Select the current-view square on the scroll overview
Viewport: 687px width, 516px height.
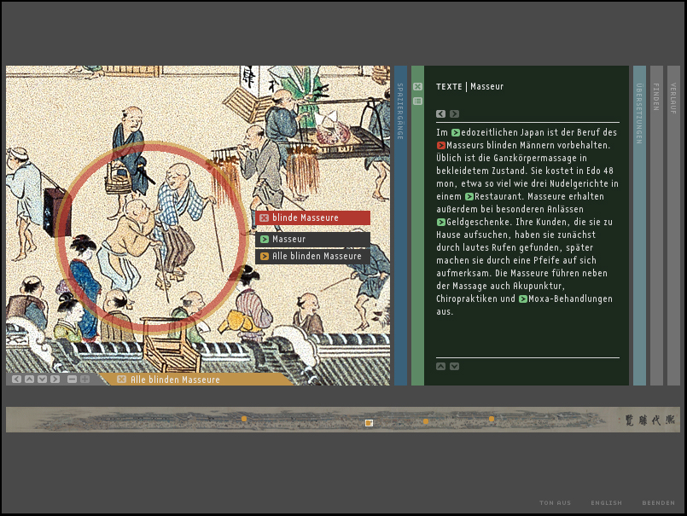[369, 423]
